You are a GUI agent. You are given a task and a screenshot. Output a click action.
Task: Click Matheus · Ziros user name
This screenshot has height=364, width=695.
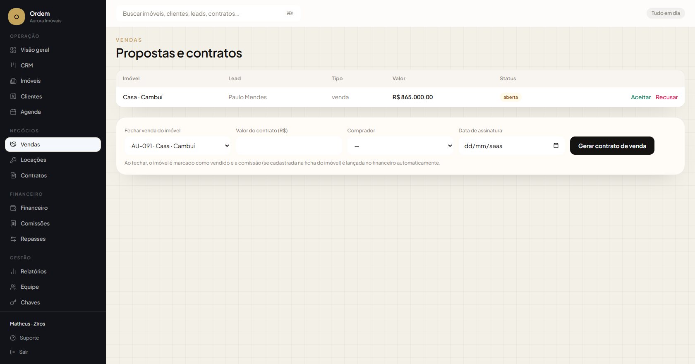pos(28,324)
